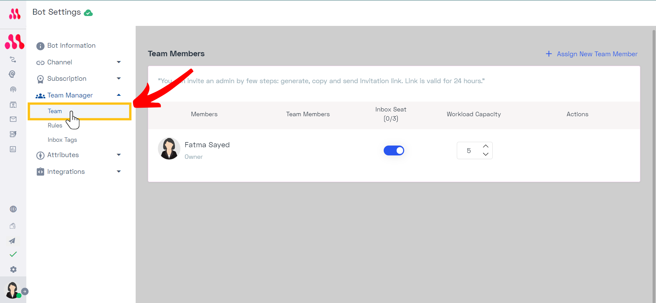The width and height of the screenshot is (656, 303).
Task: Click Fatma Sayed's profile picture
Action: (x=169, y=149)
